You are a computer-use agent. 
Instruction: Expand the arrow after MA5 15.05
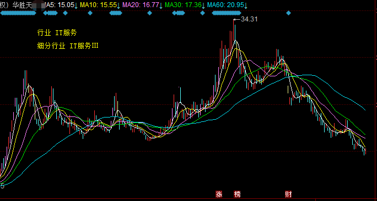coord(76,5)
